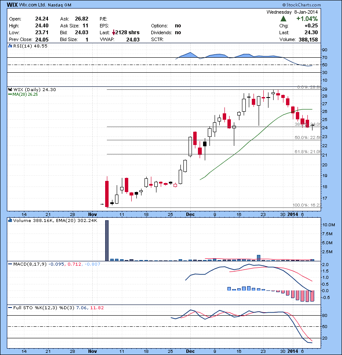Click the Volume value 388,158

[x=308, y=40]
